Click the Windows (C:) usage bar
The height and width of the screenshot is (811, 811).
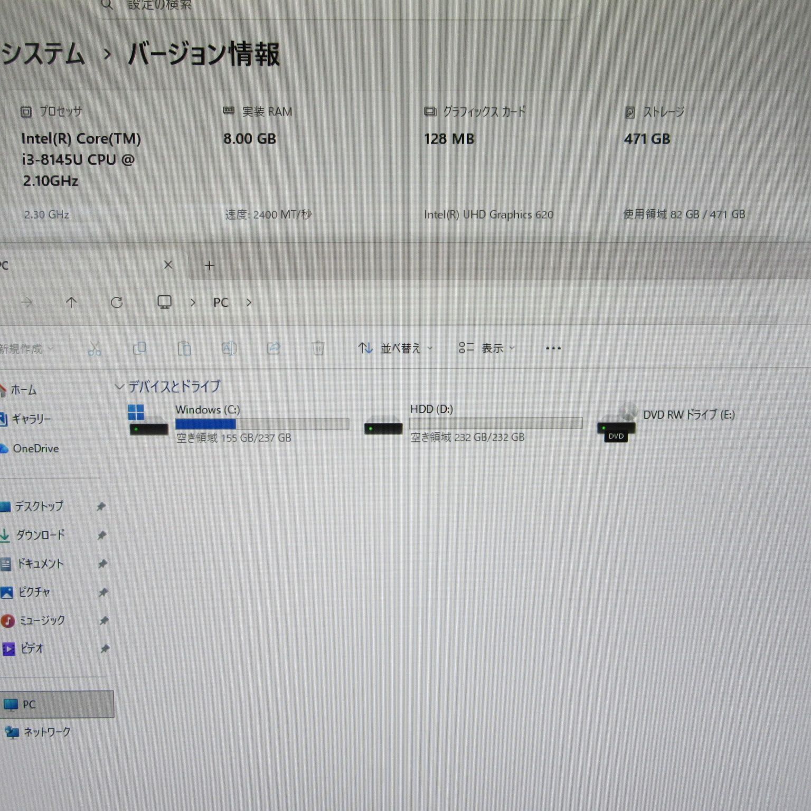pos(262,424)
